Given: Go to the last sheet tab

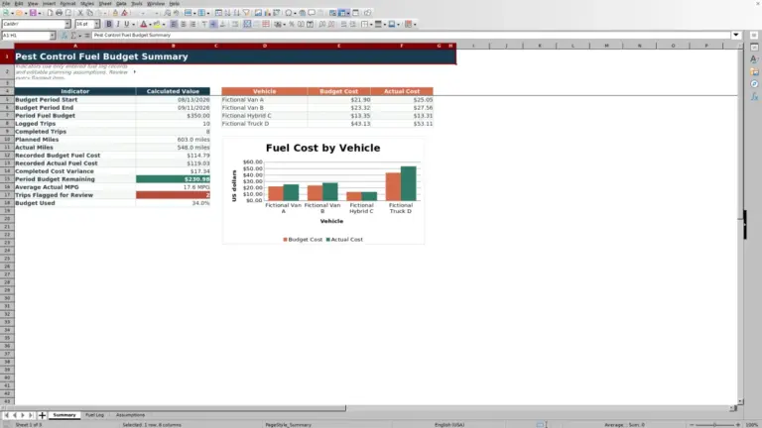Looking at the screenshot, I should 31,415.
